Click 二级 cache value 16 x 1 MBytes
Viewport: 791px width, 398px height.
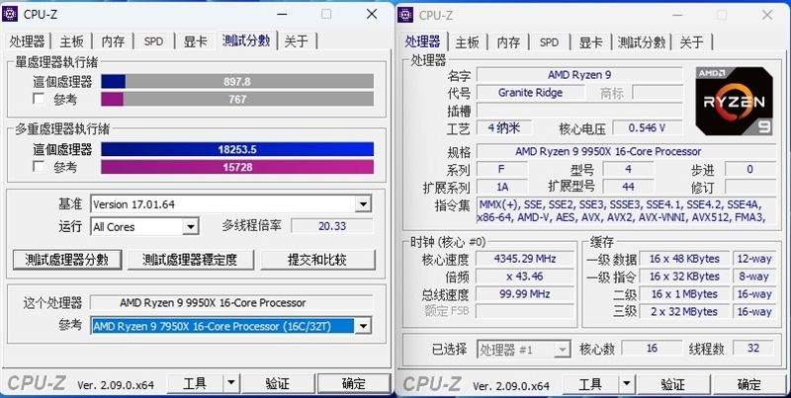point(684,293)
